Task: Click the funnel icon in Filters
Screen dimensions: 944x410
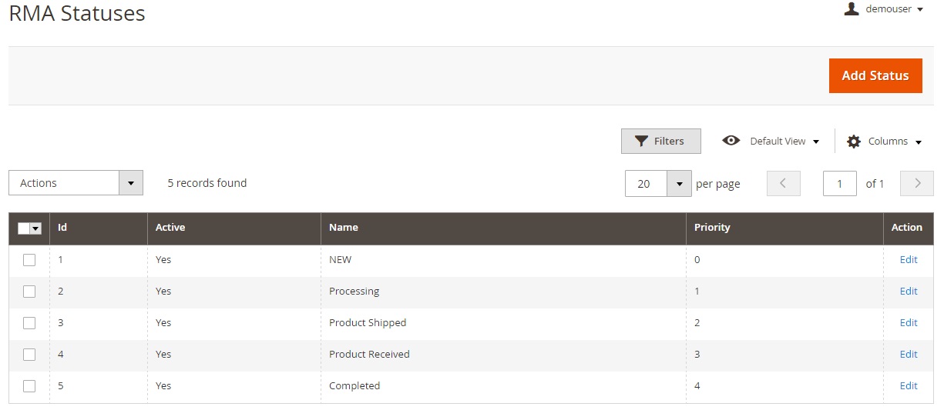Action: coord(640,142)
